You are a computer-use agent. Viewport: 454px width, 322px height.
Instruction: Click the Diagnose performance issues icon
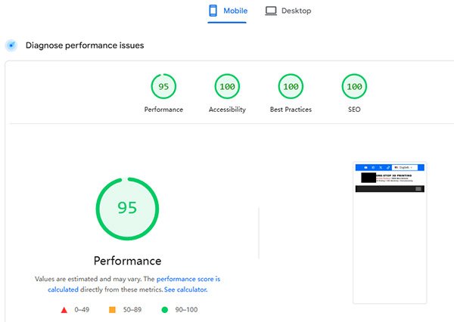click(11, 45)
